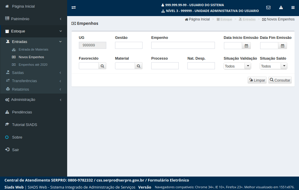Collapse Estoque menu chevron
This screenshot has width=299, height=190.
coord(61,31)
